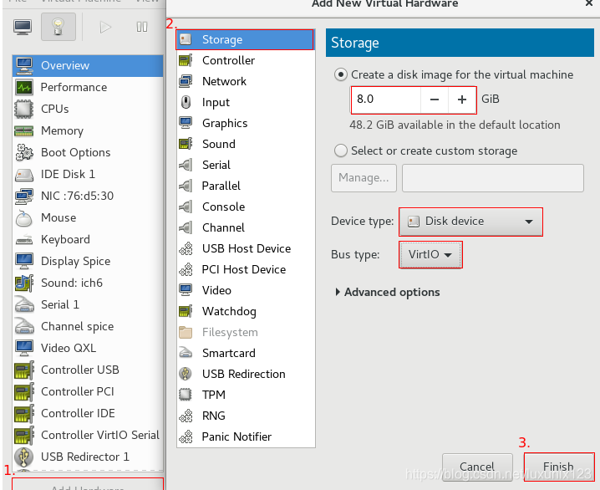This screenshot has height=490, width=600.
Task: Choose the TPM hardware type
Action: click(x=246, y=395)
